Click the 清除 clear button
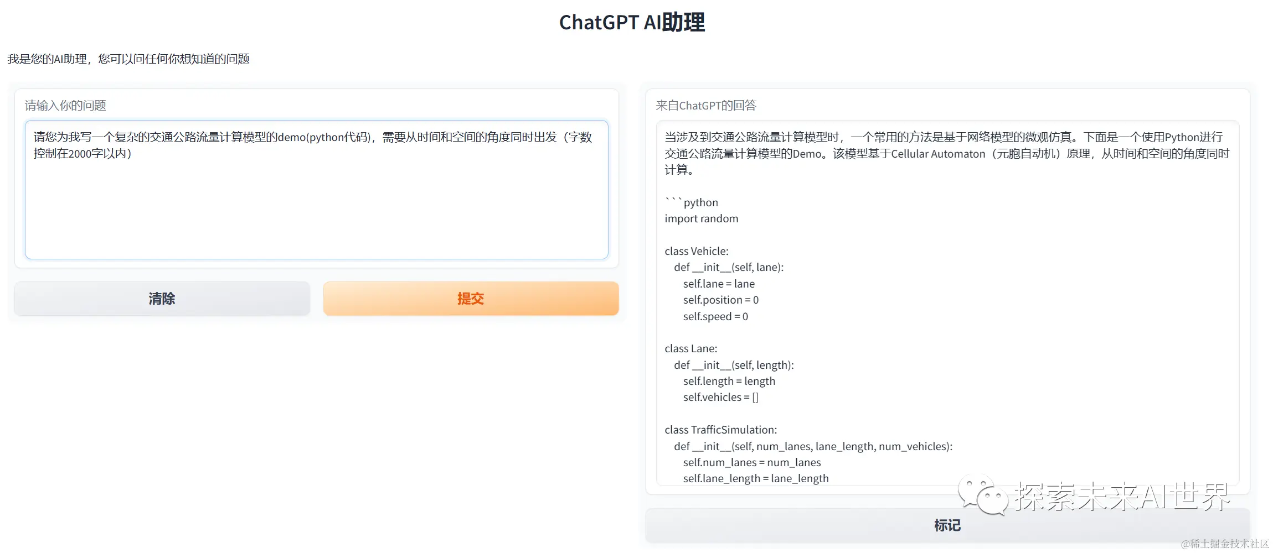 point(162,299)
